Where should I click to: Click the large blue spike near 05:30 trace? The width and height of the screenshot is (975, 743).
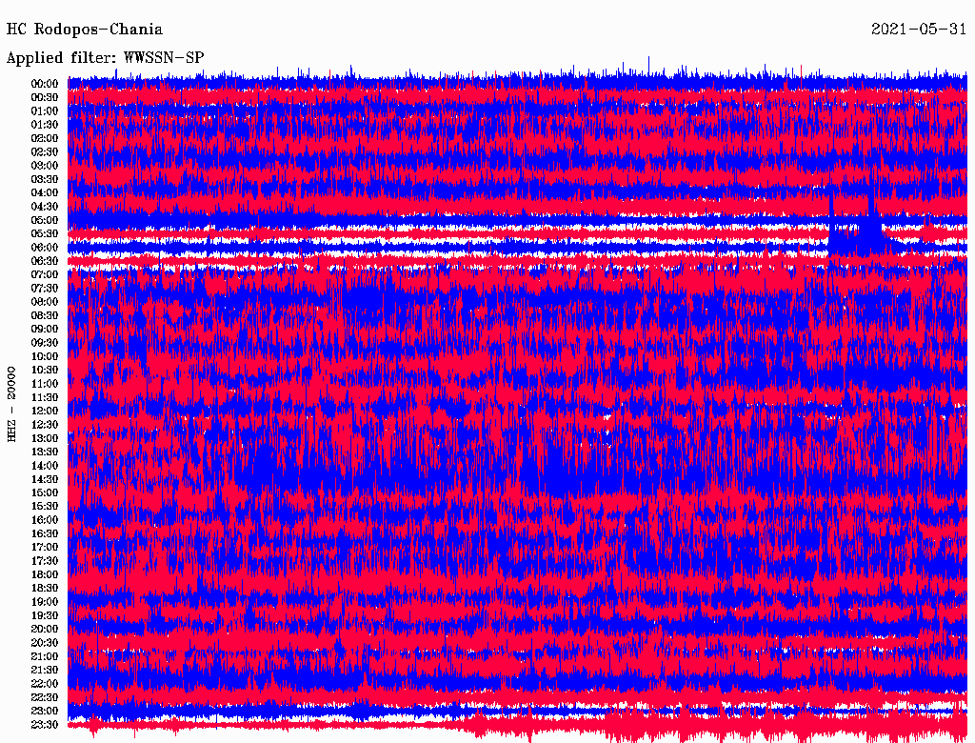pos(871,224)
